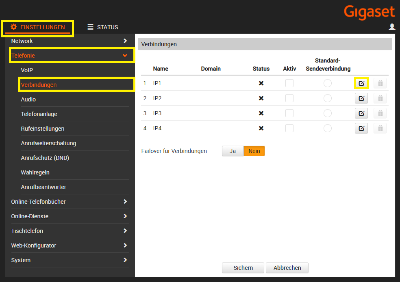Open edit icon for IP3 row
Viewport: 400px width, 282px height.
pos(361,113)
